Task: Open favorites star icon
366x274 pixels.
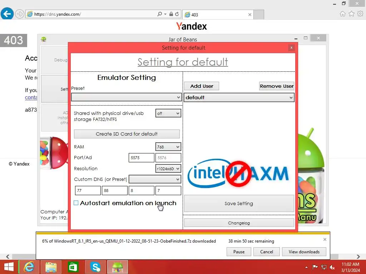Action: [x=351, y=14]
